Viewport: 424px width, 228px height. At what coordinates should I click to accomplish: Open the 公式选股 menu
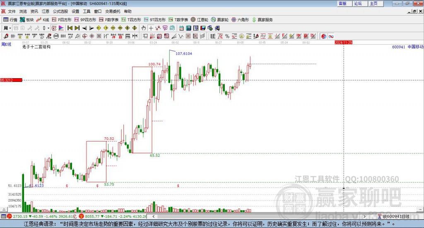tap(60, 11)
